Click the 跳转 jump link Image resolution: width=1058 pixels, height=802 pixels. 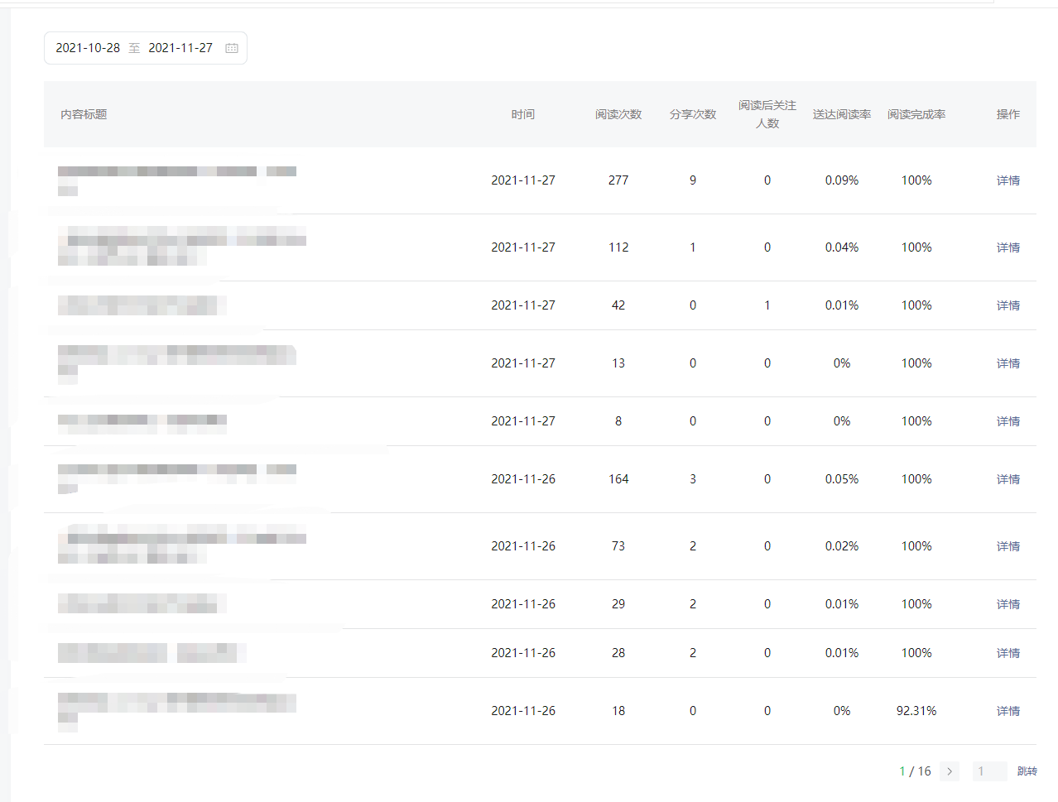pos(1027,771)
